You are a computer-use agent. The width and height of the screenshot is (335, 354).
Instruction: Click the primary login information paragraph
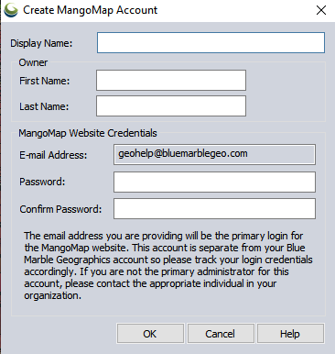point(168,266)
